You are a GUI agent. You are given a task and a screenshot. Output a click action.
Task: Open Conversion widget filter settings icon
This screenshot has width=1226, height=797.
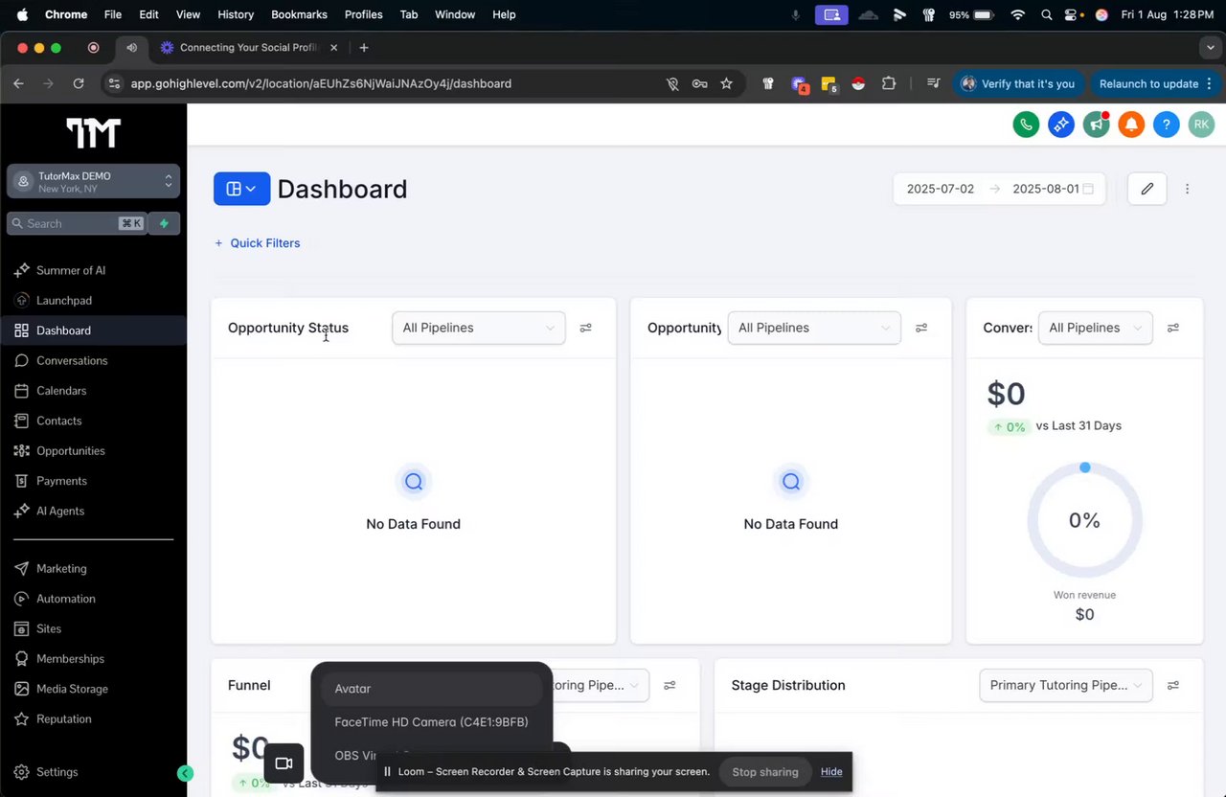(1173, 328)
